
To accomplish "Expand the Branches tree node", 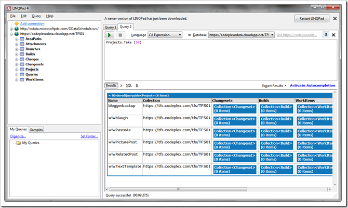I will click(17, 49).
